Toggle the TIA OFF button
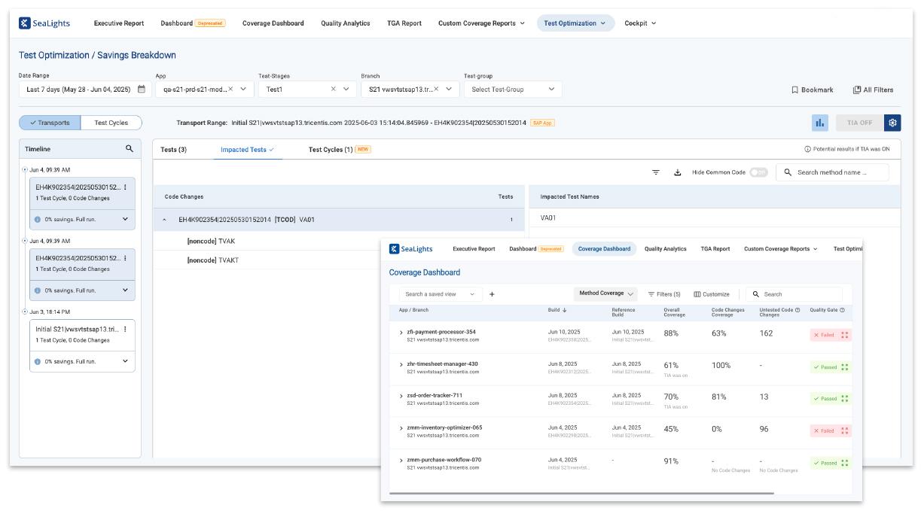 click(x=859, y=123)
